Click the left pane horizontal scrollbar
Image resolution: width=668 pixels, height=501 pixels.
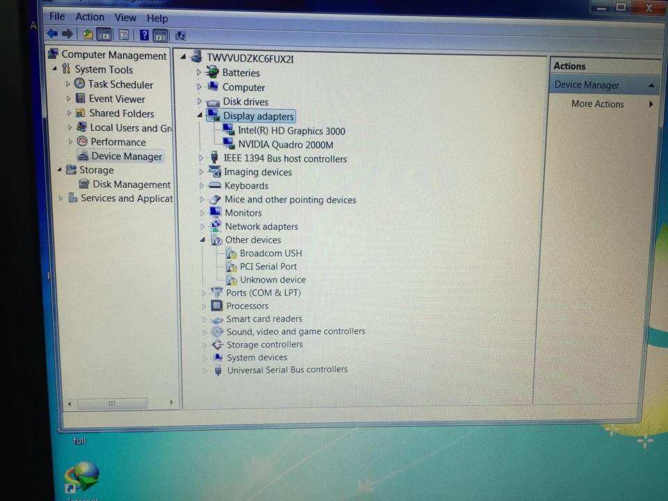111,403
